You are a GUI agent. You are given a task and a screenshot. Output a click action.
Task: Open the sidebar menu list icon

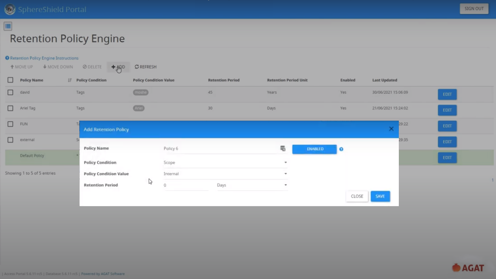coord(8,26)
